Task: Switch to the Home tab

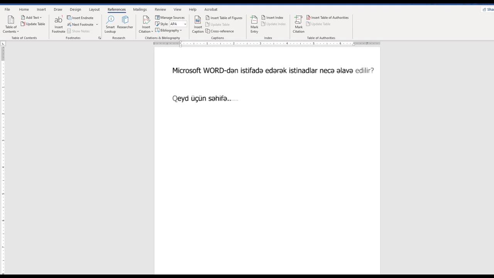Action: point(24,9)
